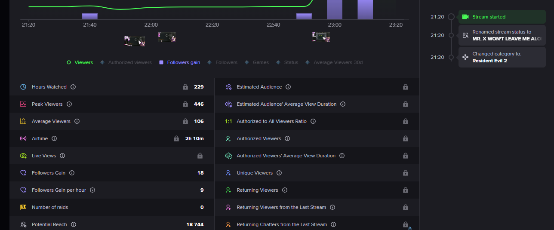Open info tooltip for Average Viewers

[x=77, y=121]
